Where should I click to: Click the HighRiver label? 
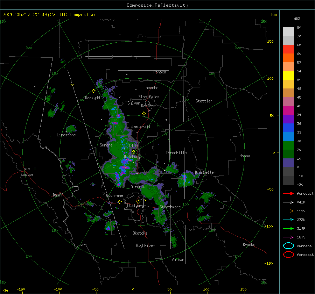tap(145, 245)
